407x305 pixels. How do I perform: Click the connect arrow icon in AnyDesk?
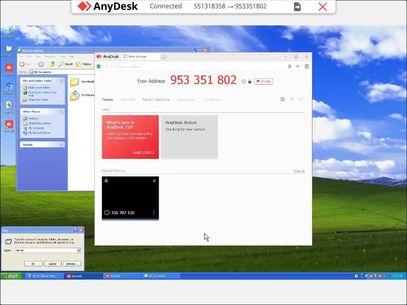point(297,66)
